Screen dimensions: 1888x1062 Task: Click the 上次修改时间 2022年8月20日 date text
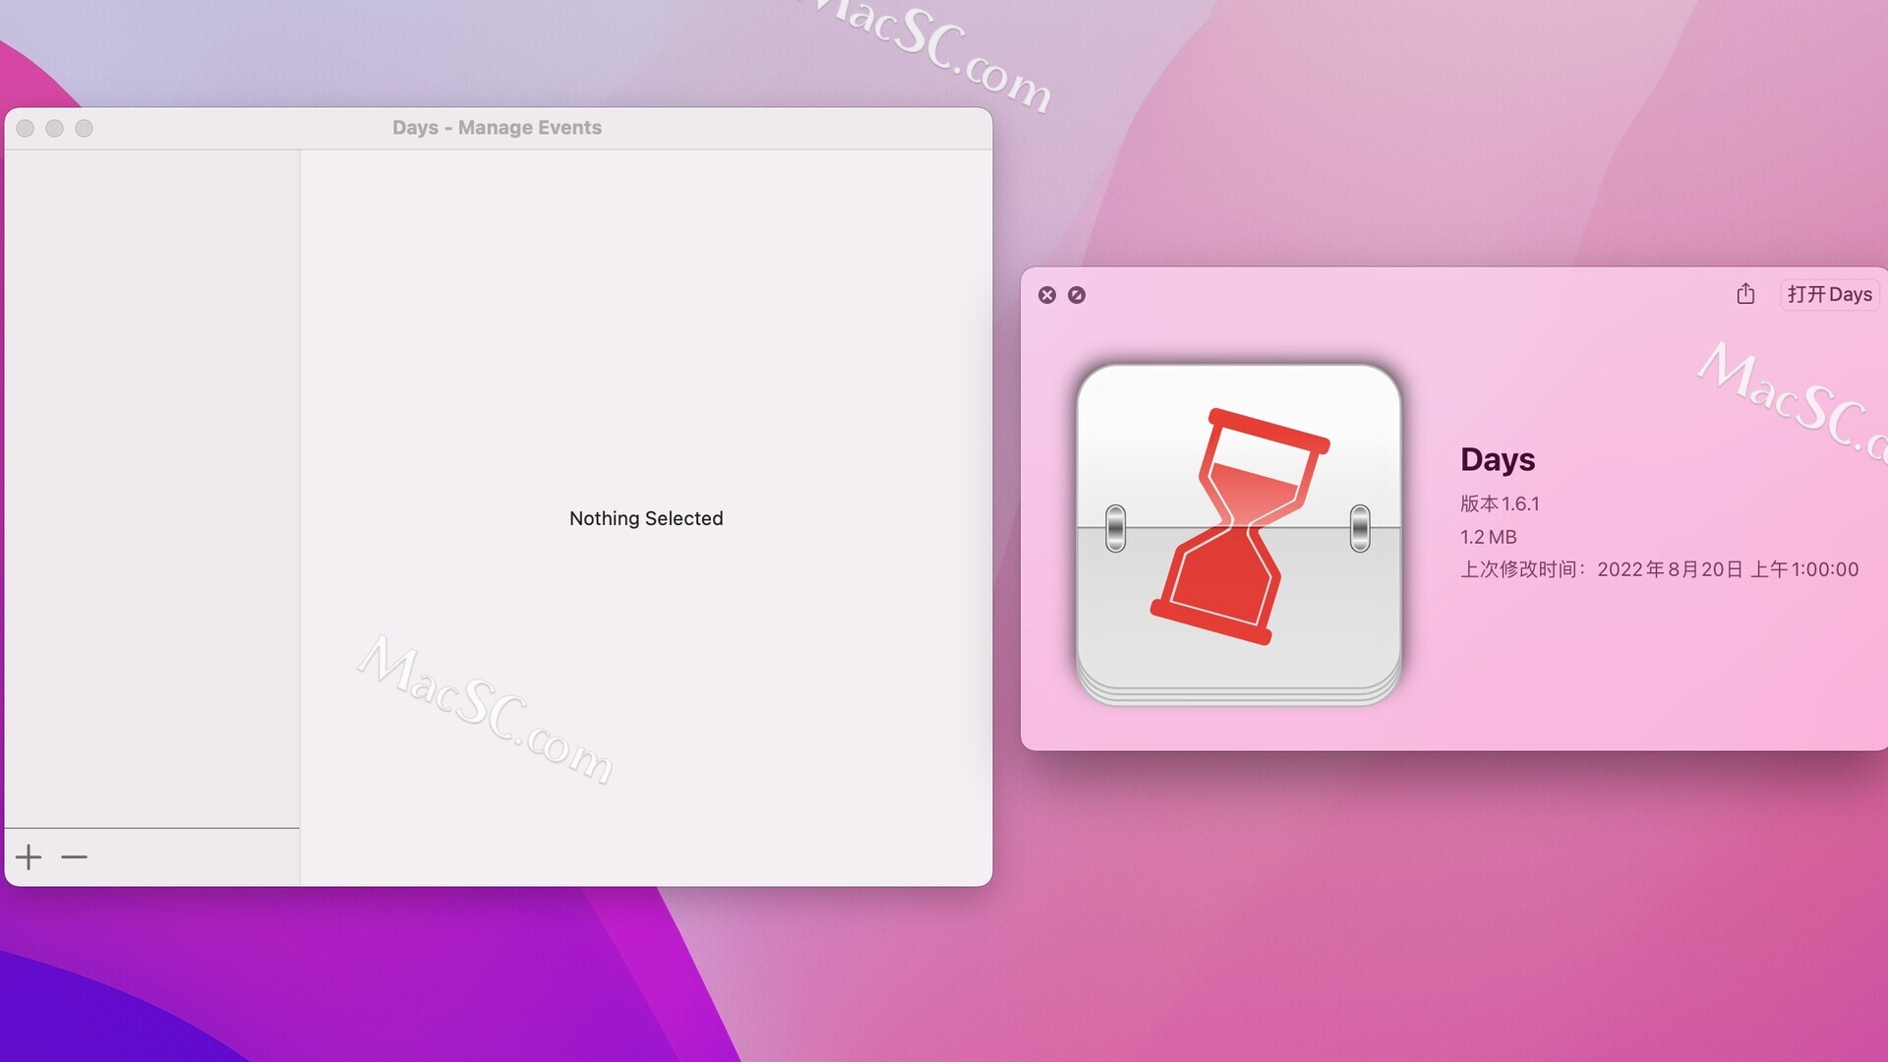tap(1659, 569)
